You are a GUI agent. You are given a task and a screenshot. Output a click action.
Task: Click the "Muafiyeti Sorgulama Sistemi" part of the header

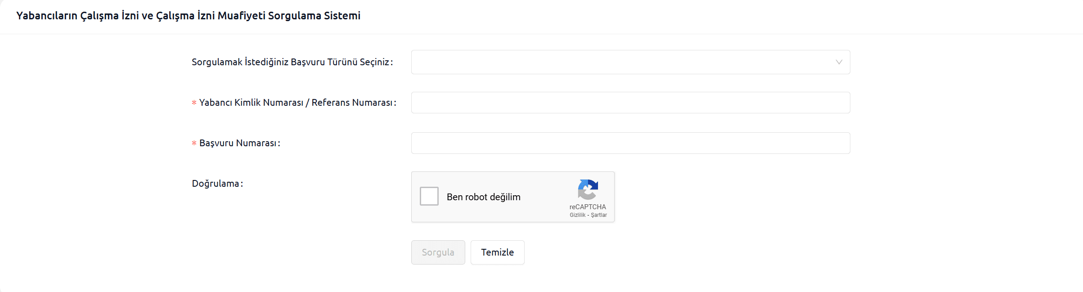289,16
